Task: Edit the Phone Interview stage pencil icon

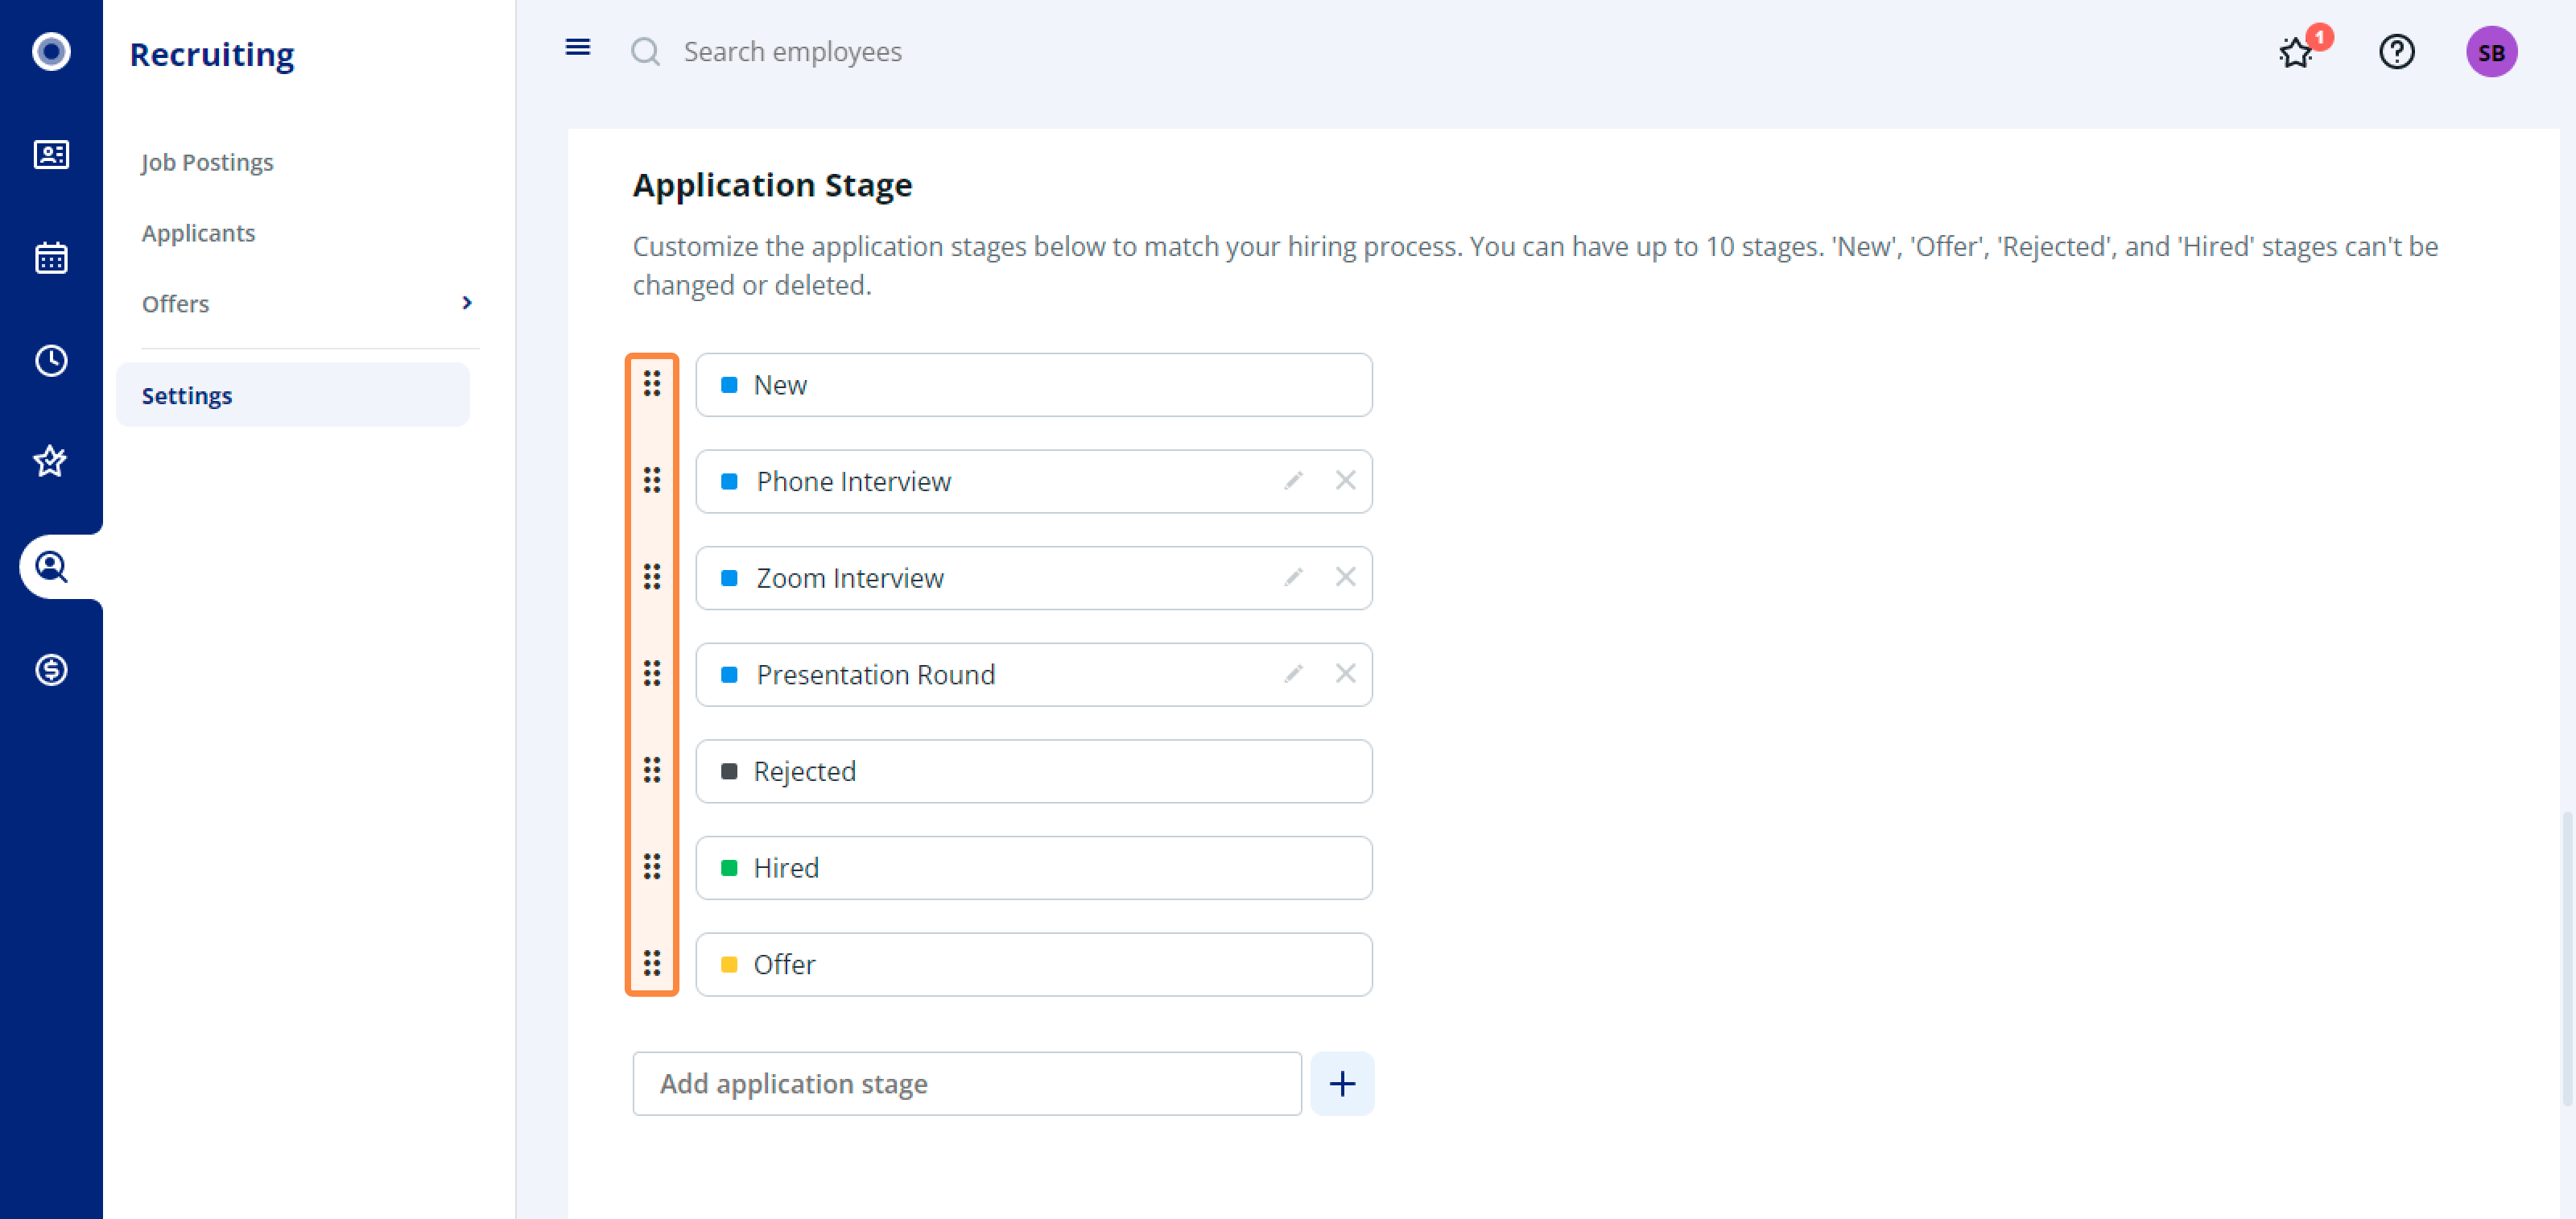Action: coord(1293,482)
